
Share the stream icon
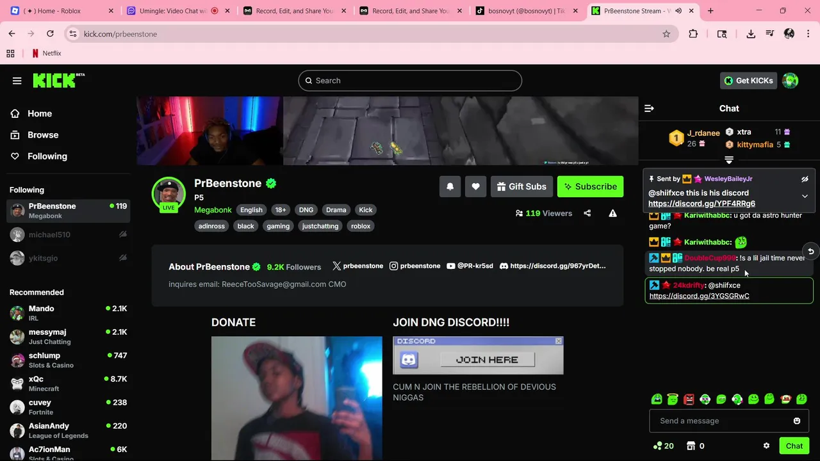coord(587,213)
